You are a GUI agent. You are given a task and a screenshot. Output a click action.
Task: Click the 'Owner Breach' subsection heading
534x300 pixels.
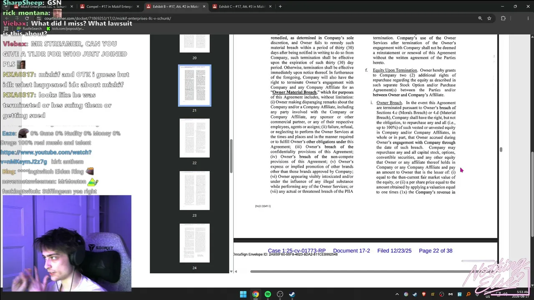point(389,102)
